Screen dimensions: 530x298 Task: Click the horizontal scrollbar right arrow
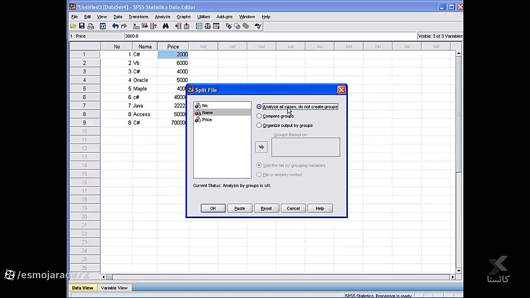coord(453,277)
